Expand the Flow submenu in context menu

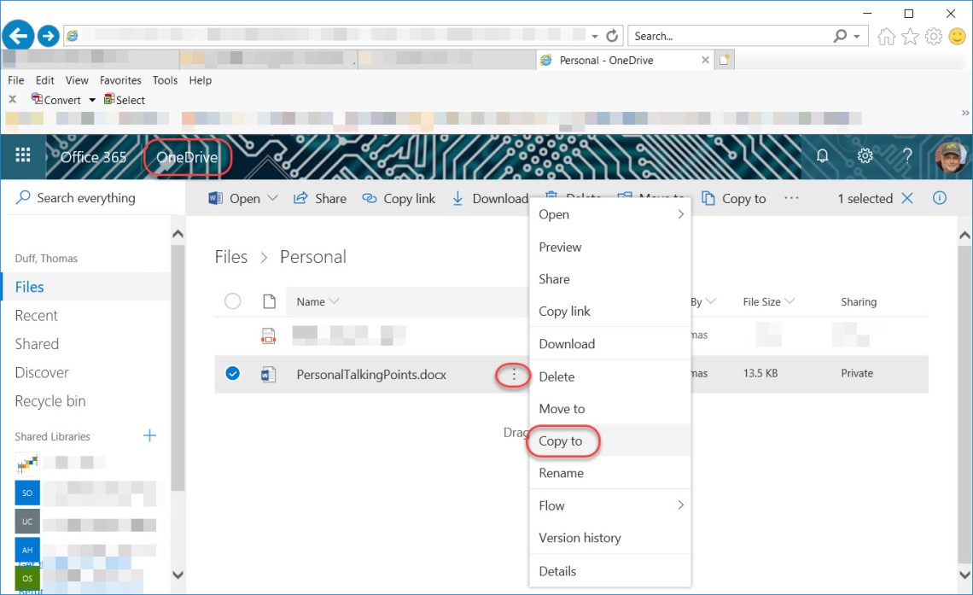pyautogui.click(x=680, y=505)
